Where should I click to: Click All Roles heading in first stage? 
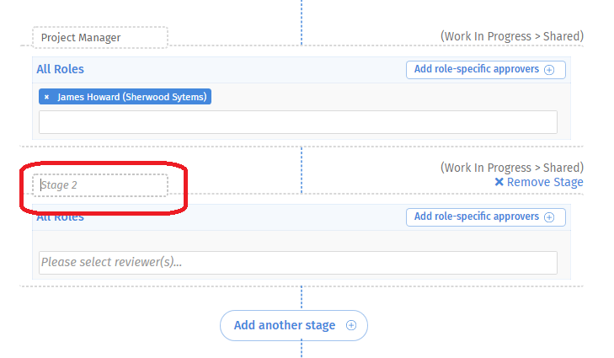tap(61, 69)
